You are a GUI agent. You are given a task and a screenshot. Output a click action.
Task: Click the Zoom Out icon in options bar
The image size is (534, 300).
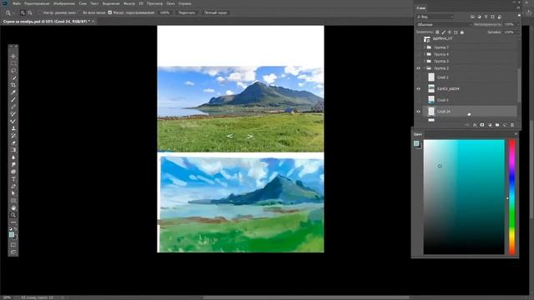click(x=30, y=12)
